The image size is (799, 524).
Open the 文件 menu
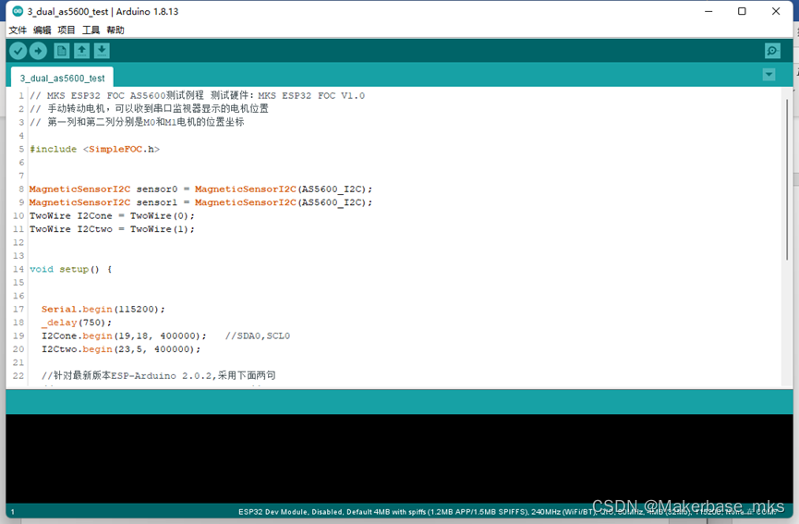tap(18, 30)
